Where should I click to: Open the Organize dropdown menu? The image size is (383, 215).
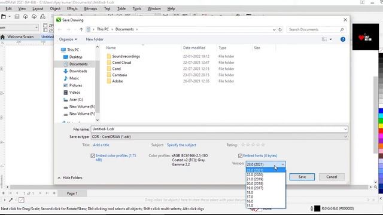click(68, 39)
